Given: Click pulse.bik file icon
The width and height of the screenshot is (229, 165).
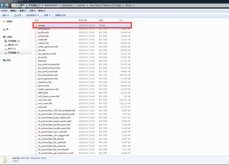Looking at the screenshot, I should 36,107.
